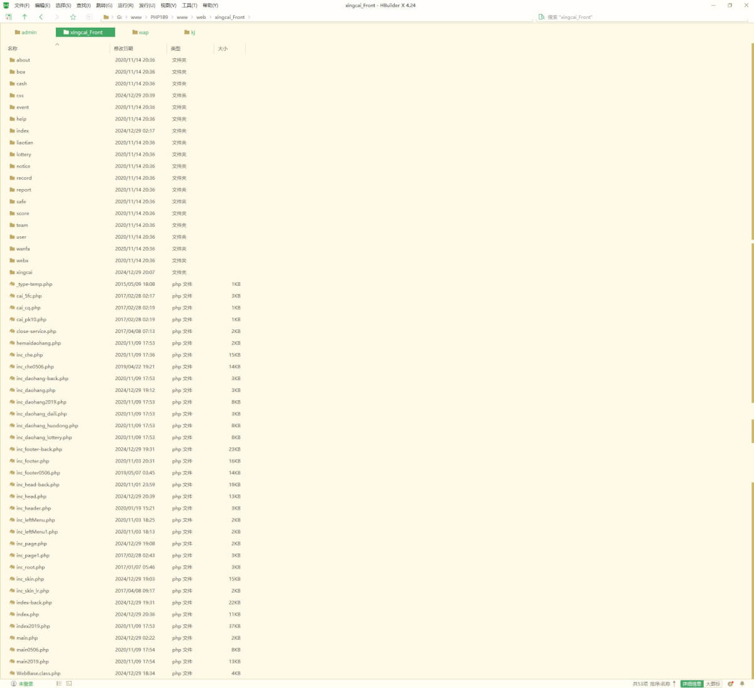Screen dimensions: 754x688
Task: Bookmark this folder with the star icon
Action: [73, 17]
